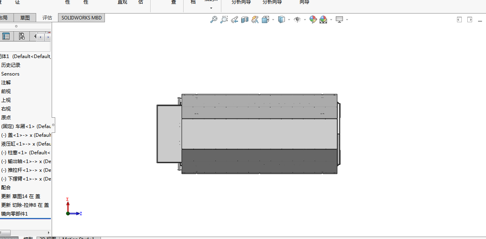486x239 pixels.
Task: Click the feature tree horizontal scrollbar thumb
Action: [x=6, y=233]
